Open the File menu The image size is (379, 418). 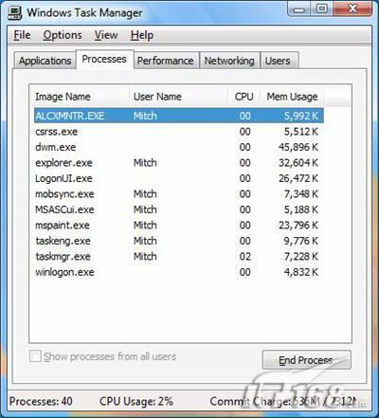(22, 35)
